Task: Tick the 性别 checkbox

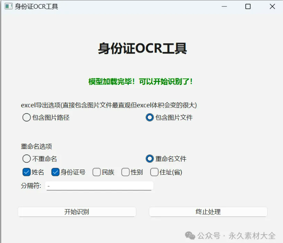Action: click(125, 172)
